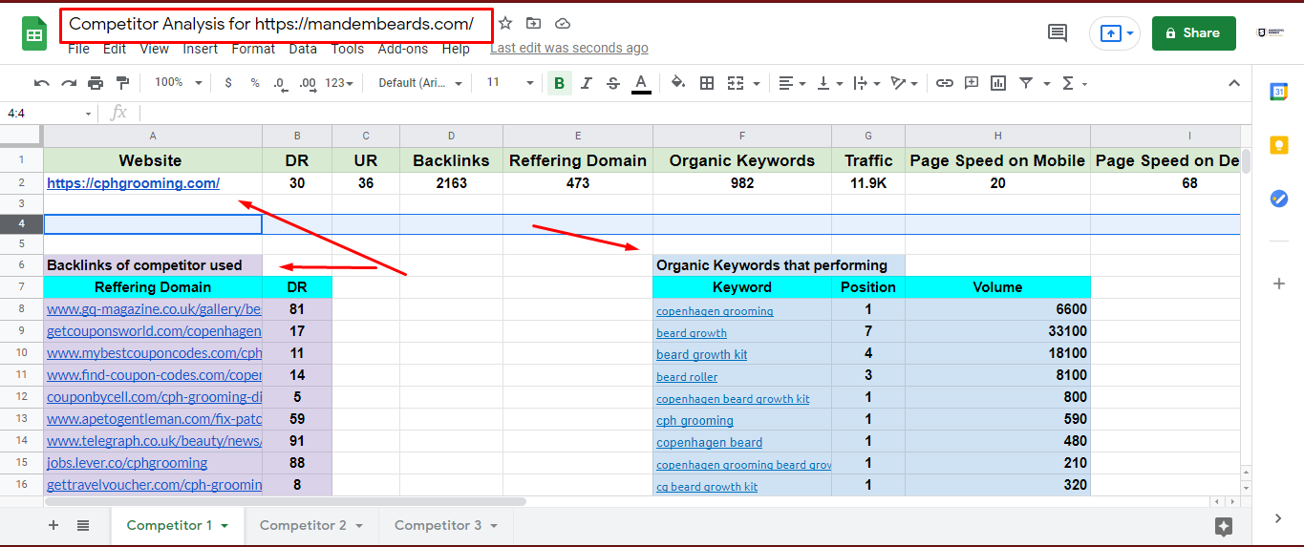Screen dimensions: 1304x547
Task: Add a new sheet
Action: [x=53, y=525]
